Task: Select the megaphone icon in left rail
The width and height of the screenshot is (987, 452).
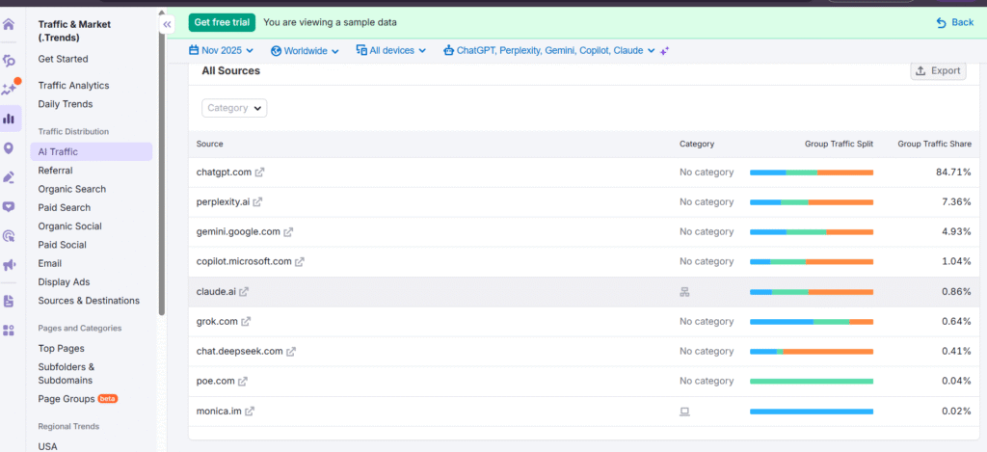Action: click(x=9, y=265)
